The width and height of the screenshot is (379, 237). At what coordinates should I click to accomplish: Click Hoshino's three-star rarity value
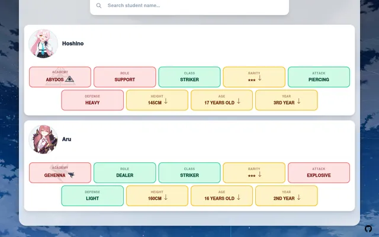click(252, 80)
